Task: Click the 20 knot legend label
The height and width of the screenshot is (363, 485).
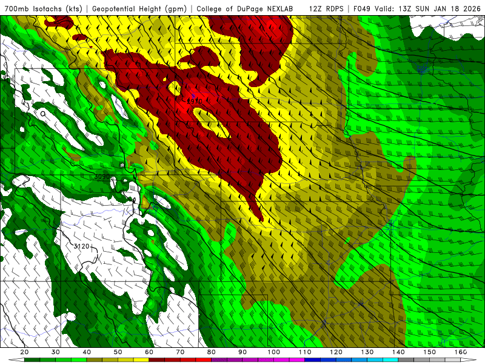Action: pos(24,352)
